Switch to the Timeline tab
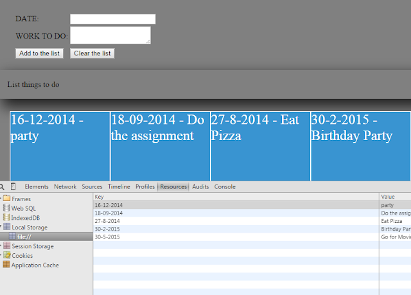Image resolution: width=411 pixels, height=295 pixels. [119, 186]
